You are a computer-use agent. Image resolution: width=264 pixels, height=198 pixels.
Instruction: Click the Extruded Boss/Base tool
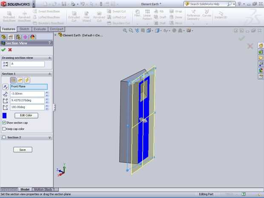pos(9,17)
